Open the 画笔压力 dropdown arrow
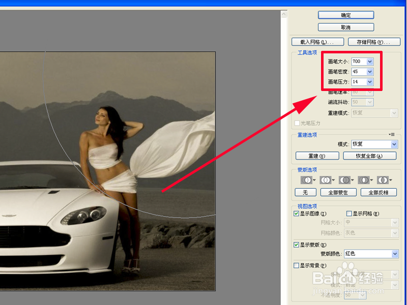This screenshot has width=407, height=305. [370, 82]
